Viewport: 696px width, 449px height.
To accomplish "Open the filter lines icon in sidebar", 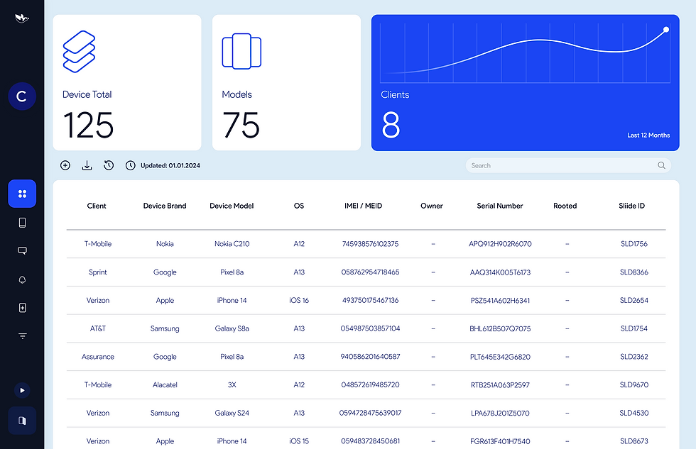I will click(22, 336).
